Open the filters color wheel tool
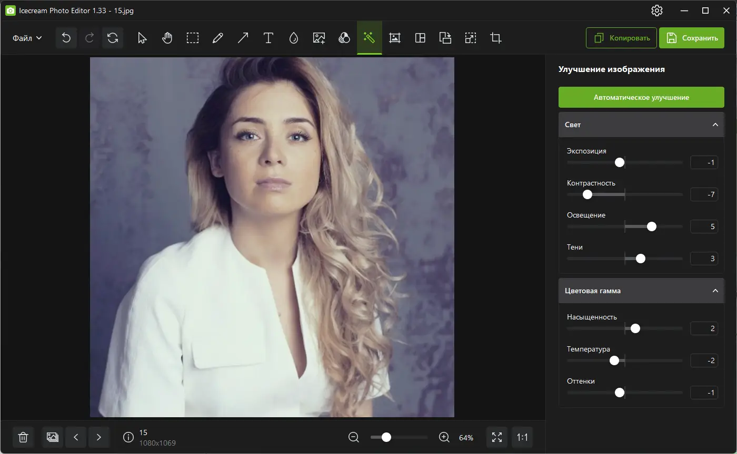This screenshot has height=454, width=737. click(x=344, y=37)
